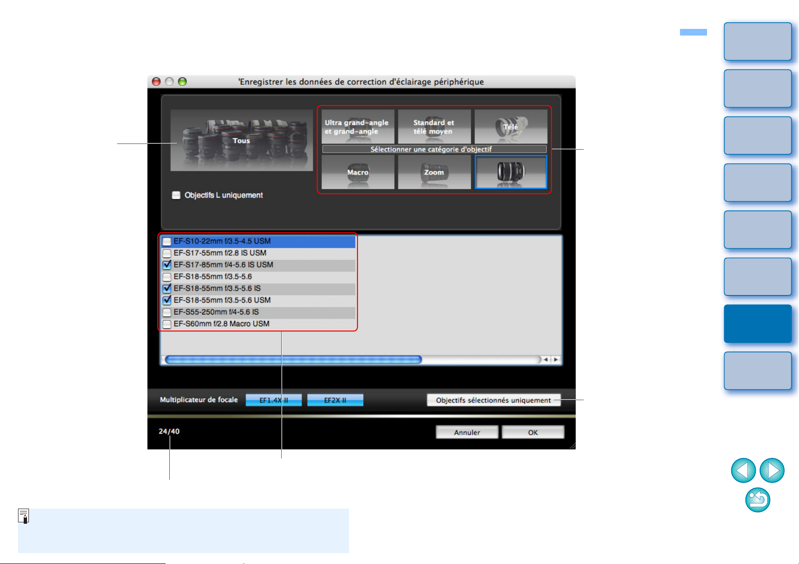Select Standard et télé moyen lens category
The height and width of the screenshot is (564, 799).
point(434,127)
